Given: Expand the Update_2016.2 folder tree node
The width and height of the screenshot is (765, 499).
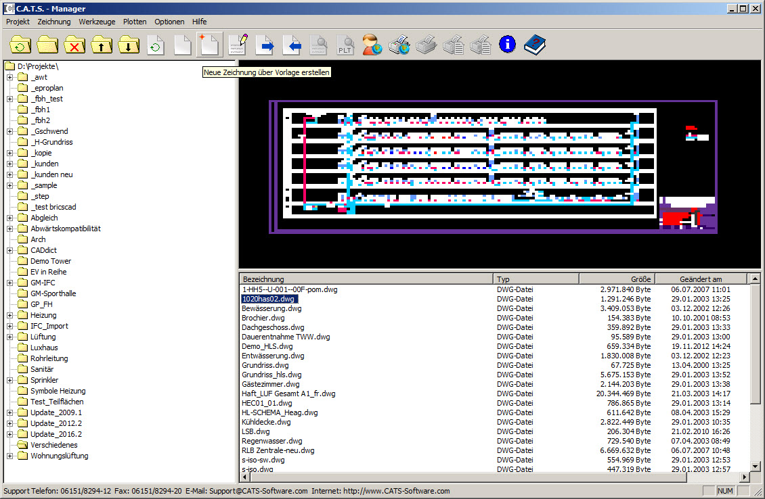Looking at the screenshot, I should click(x=10, y=434).
